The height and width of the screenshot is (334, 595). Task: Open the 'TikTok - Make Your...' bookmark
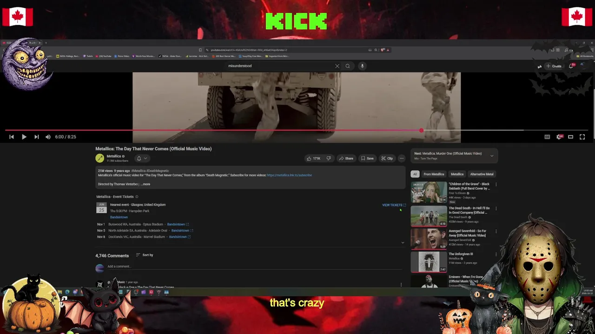170,56
